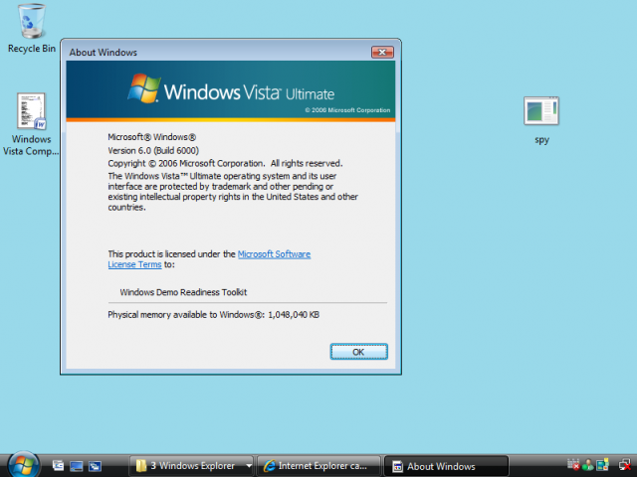Click the "Windows Demo Readiness Toolkit" licensee text
637x477 pixels.
[x=183, y=292]
